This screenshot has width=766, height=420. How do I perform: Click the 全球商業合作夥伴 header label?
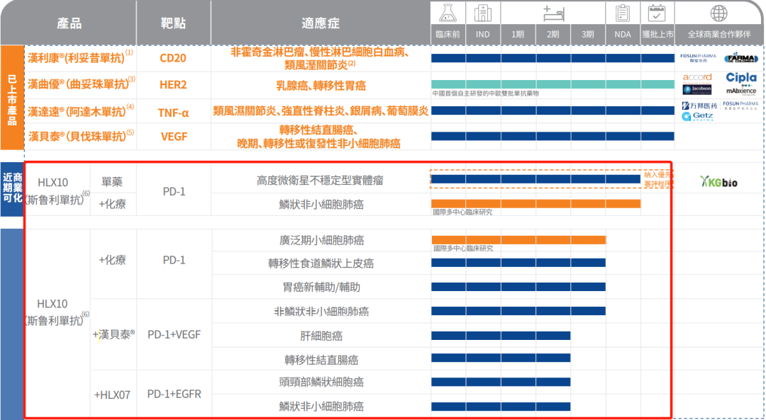[718, 35]
